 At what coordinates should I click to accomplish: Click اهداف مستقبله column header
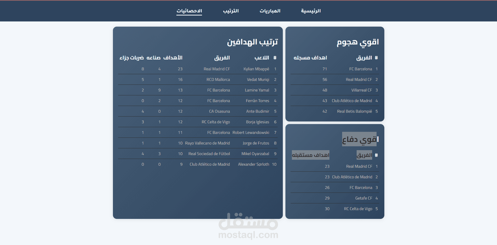pos(311,155)
